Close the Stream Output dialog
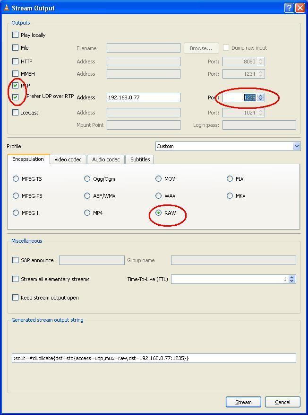The width and height of the screenshot is (308, 415). pyautogui.click(x=300, y=8)
